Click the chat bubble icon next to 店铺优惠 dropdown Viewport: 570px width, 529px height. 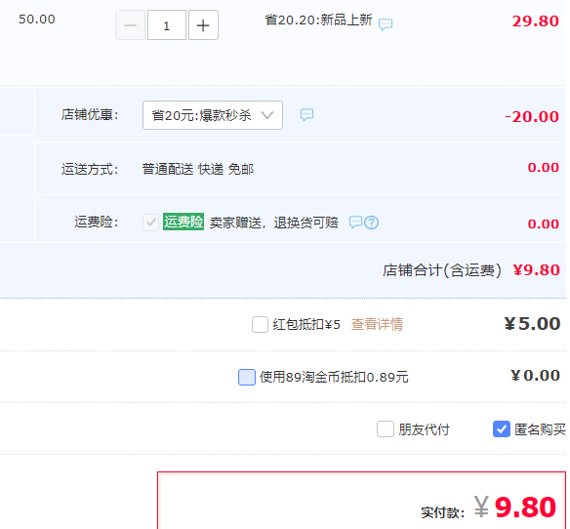(306, 114)
